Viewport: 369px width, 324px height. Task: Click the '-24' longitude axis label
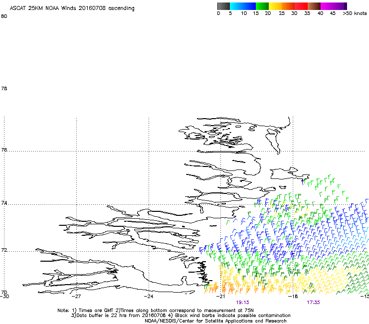pos(149,297)
